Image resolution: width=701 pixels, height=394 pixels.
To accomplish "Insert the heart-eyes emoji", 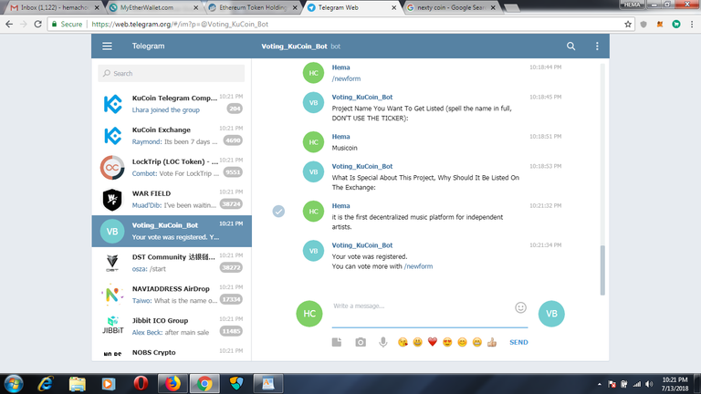I will [x=447, y=342].
